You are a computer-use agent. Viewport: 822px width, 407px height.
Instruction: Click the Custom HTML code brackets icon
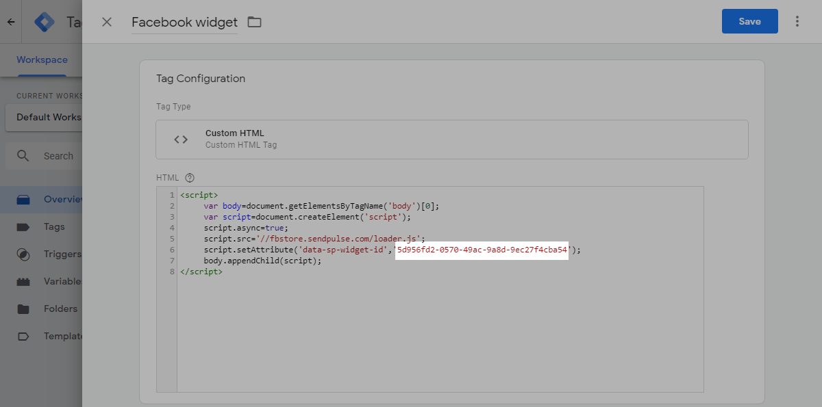pos(181,140)
